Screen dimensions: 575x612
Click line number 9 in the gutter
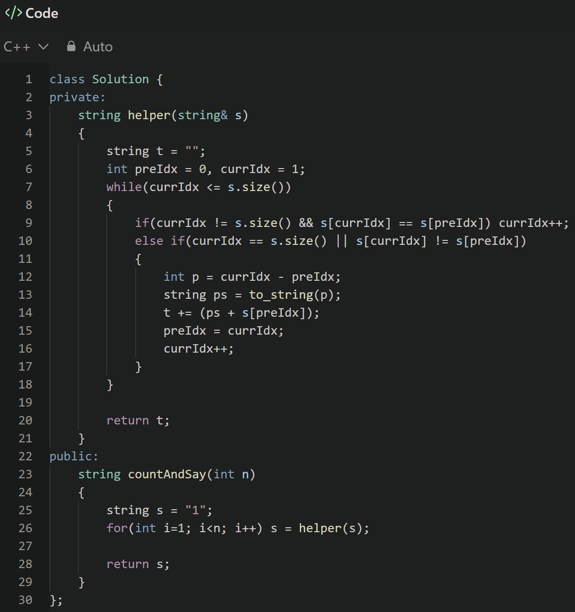pyautogui.click(x=29, y=223)
